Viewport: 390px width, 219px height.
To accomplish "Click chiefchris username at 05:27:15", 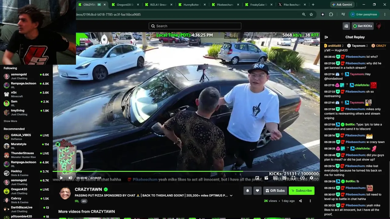I will (x=361, y=85).
